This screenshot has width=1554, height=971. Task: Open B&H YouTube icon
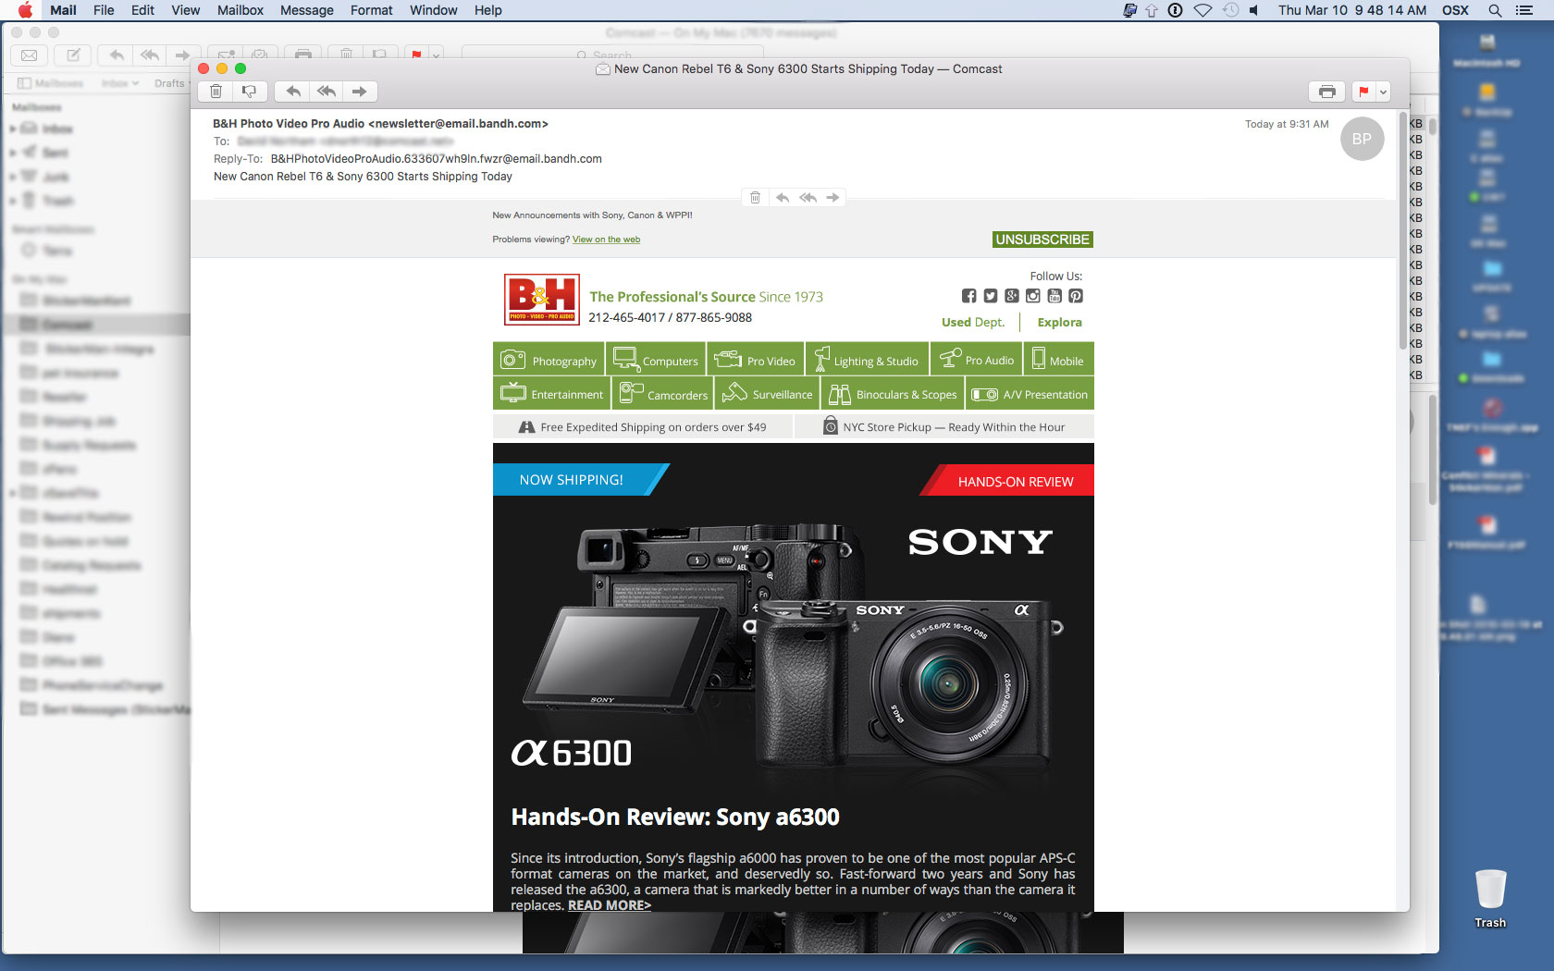point(1054,296)
